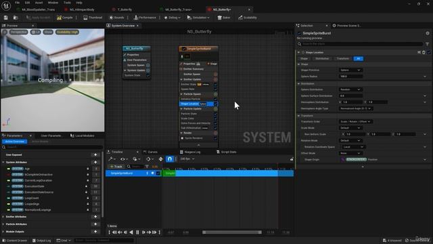Add item to System Attributes
This screenshot has width=433, height=244.
pyautogui.click(x=95, y=162)
